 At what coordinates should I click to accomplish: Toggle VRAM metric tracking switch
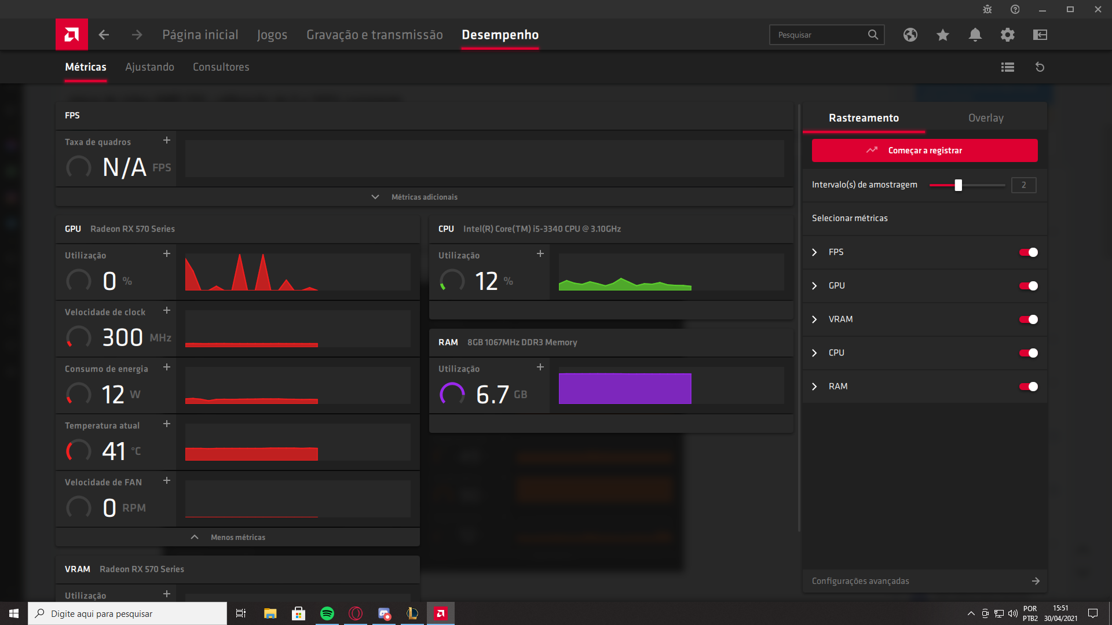1029,319
